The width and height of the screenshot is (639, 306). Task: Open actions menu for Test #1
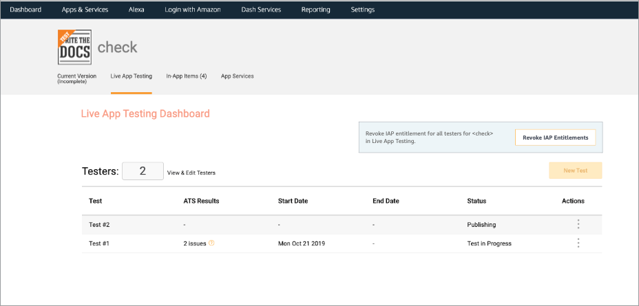point(578,243)
